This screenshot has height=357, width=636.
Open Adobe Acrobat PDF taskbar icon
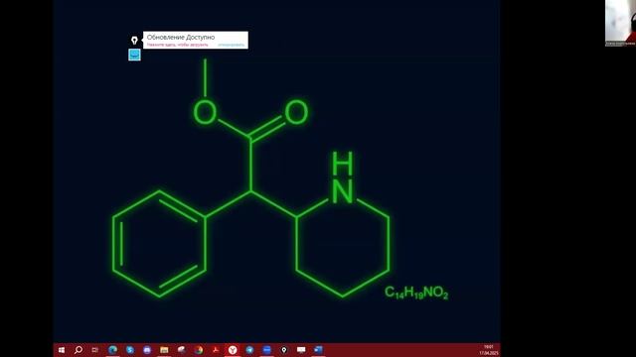tap(216, 350)
